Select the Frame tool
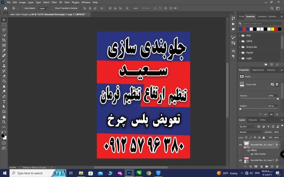 [x=4, y=45]
